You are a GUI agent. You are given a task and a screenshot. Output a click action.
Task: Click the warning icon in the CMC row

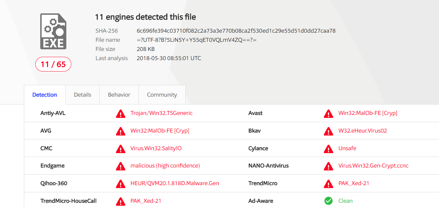click(121, 149)
